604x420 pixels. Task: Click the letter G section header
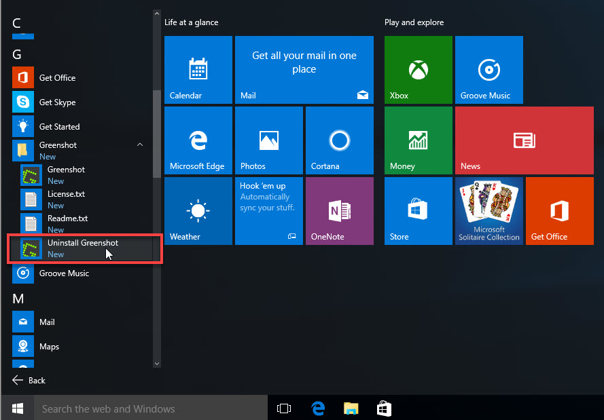(17, 54)
